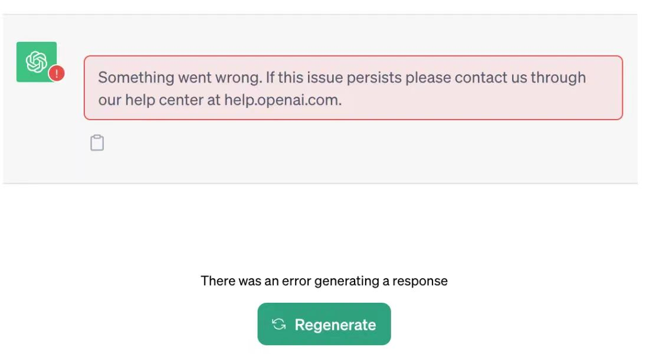The image size is (646, 354).
Task: Click the help.openai.com address text
Action: point(282,100)
